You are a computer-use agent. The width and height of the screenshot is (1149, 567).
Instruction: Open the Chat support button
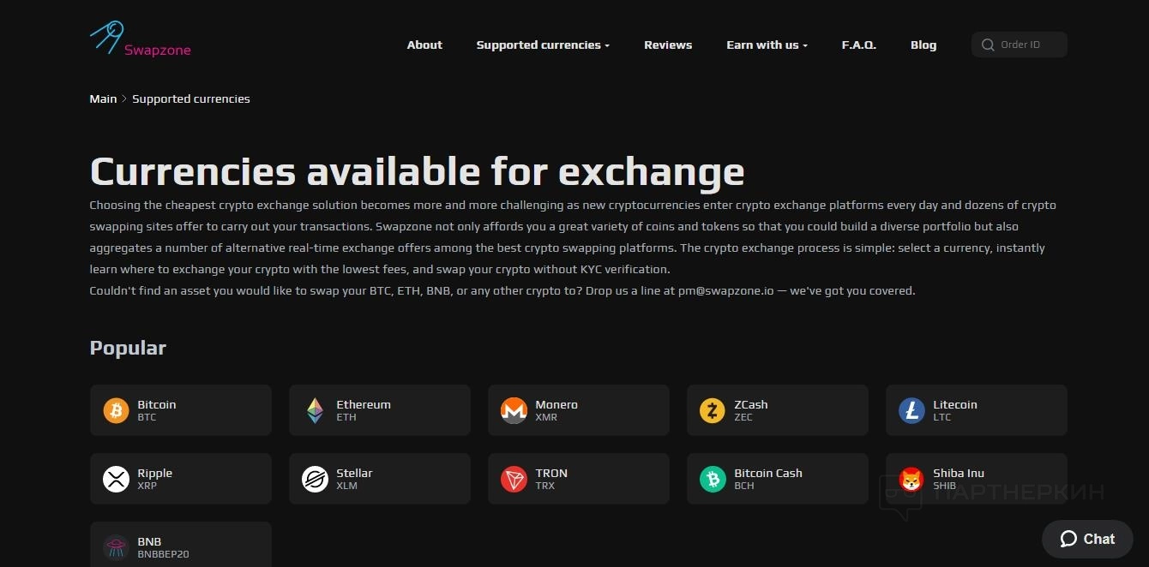(x=1087, y=539)
